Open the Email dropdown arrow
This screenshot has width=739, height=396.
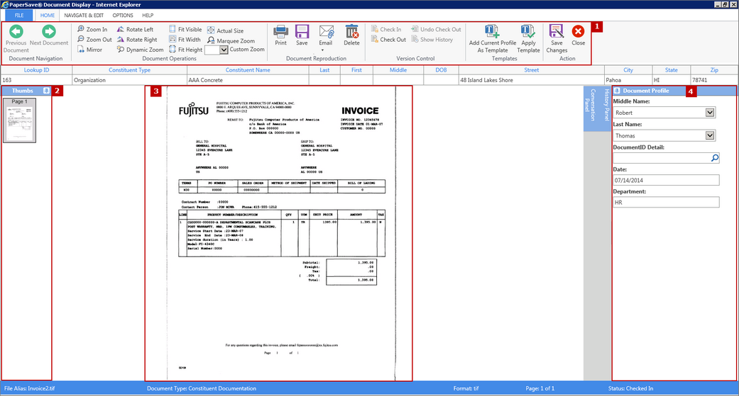click(x=323, y=50)
